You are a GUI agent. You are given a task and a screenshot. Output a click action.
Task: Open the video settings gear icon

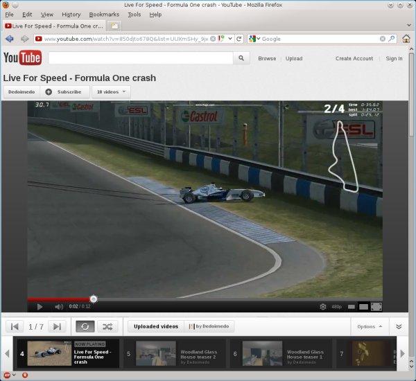click(x=322, y=306)
